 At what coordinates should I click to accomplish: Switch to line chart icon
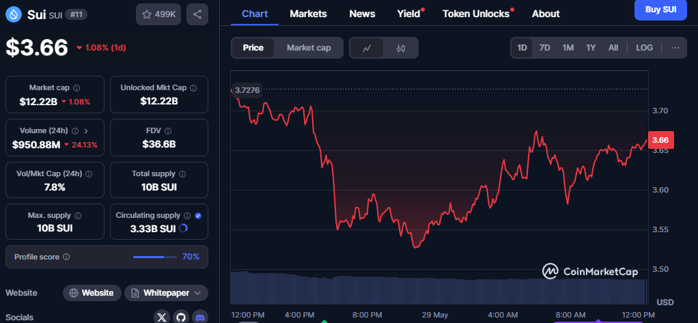tap(367, 48)
